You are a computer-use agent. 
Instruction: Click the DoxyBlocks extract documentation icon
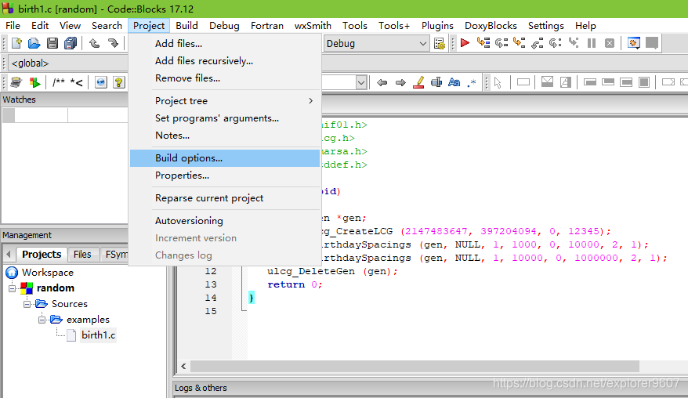coord(16,82)
